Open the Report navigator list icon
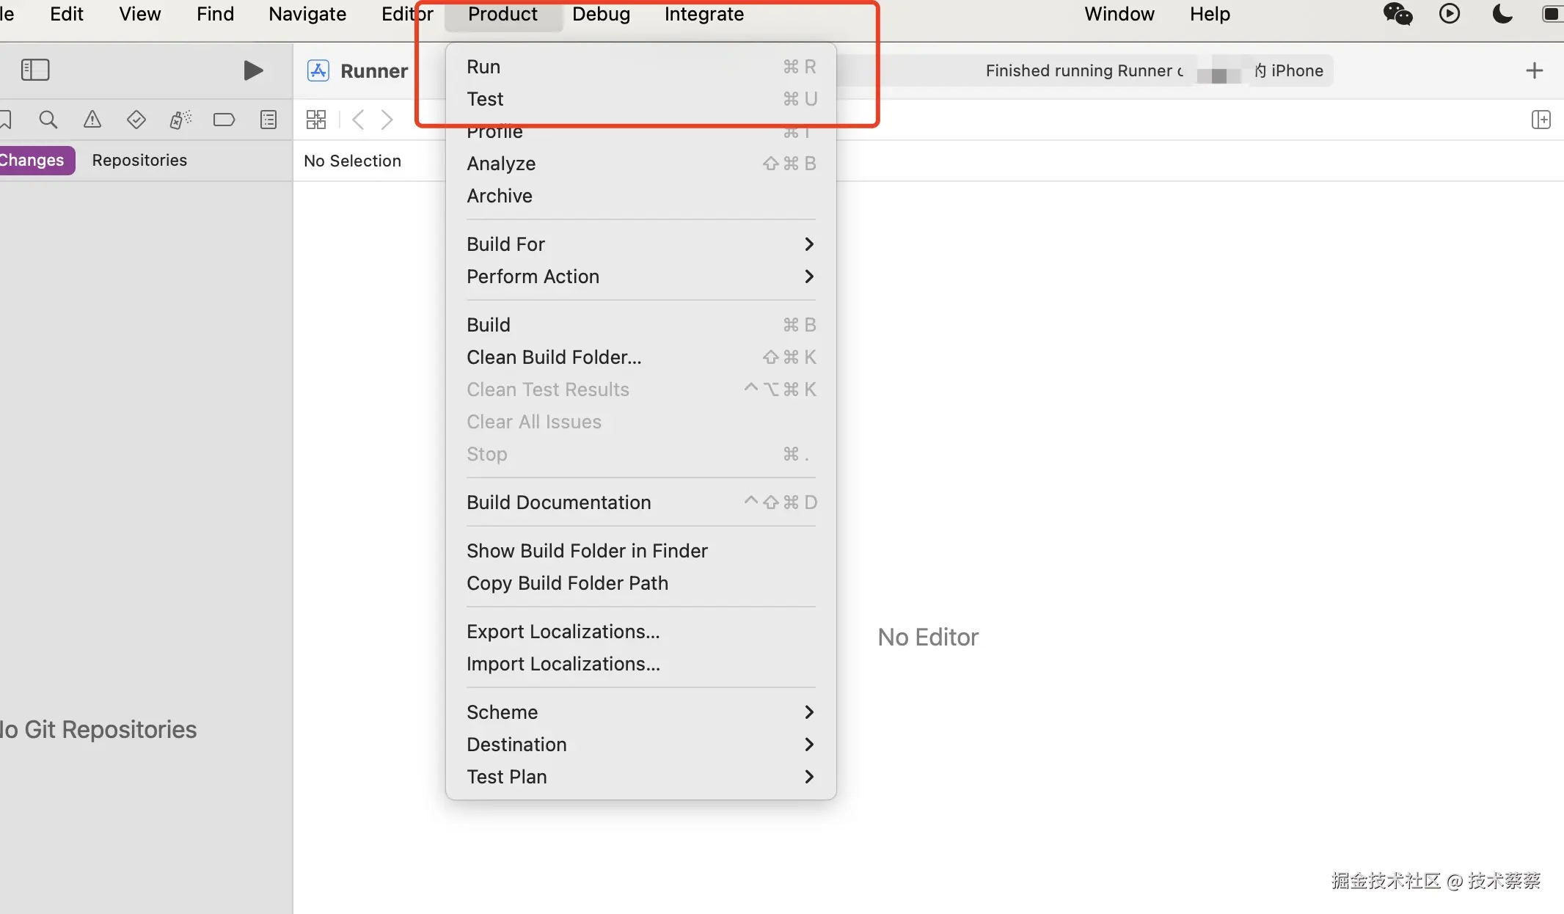Image resolution: width=1564 pixels, height=914 pixels. (x=268, y=120)
